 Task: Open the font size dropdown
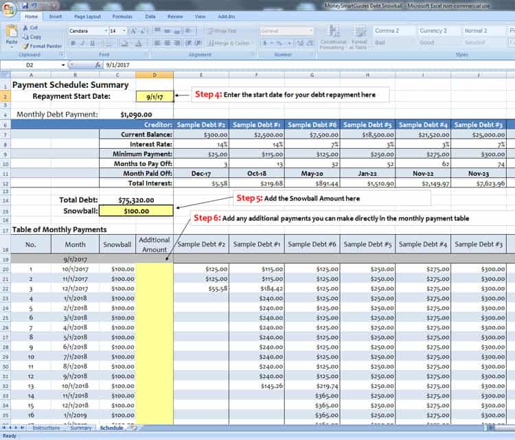pyautogui.click(x=124, y=31)
